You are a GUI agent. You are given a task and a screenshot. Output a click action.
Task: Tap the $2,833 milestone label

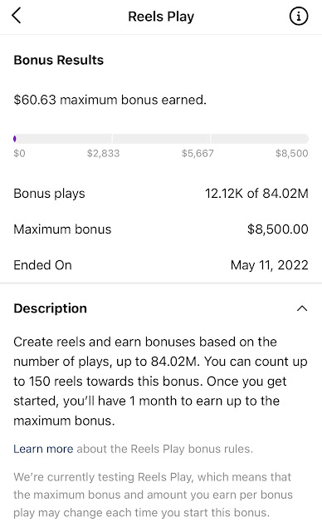103,153
